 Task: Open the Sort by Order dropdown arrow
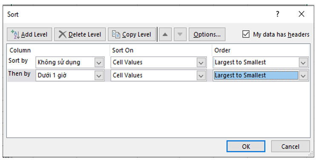[x=303, y=62]
